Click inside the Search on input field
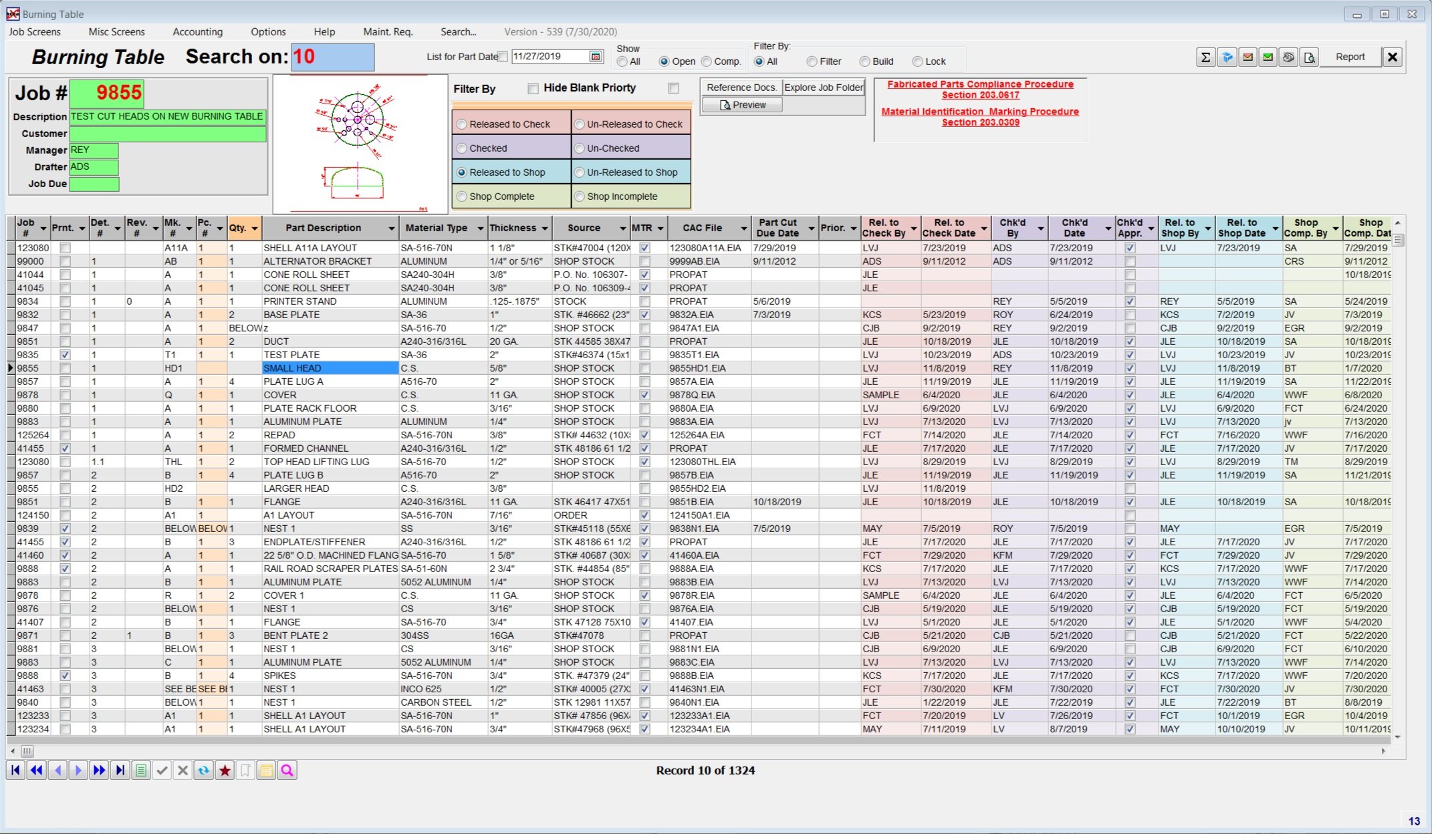 [332, 57]
